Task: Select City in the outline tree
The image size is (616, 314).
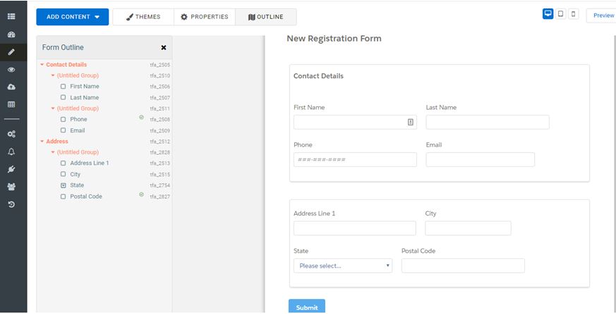Action: point(75,174)
